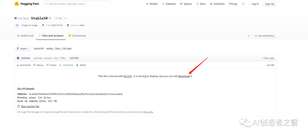Click the 3d279fd commit hash
Screen dimensions: 308x136
[74, 58]
